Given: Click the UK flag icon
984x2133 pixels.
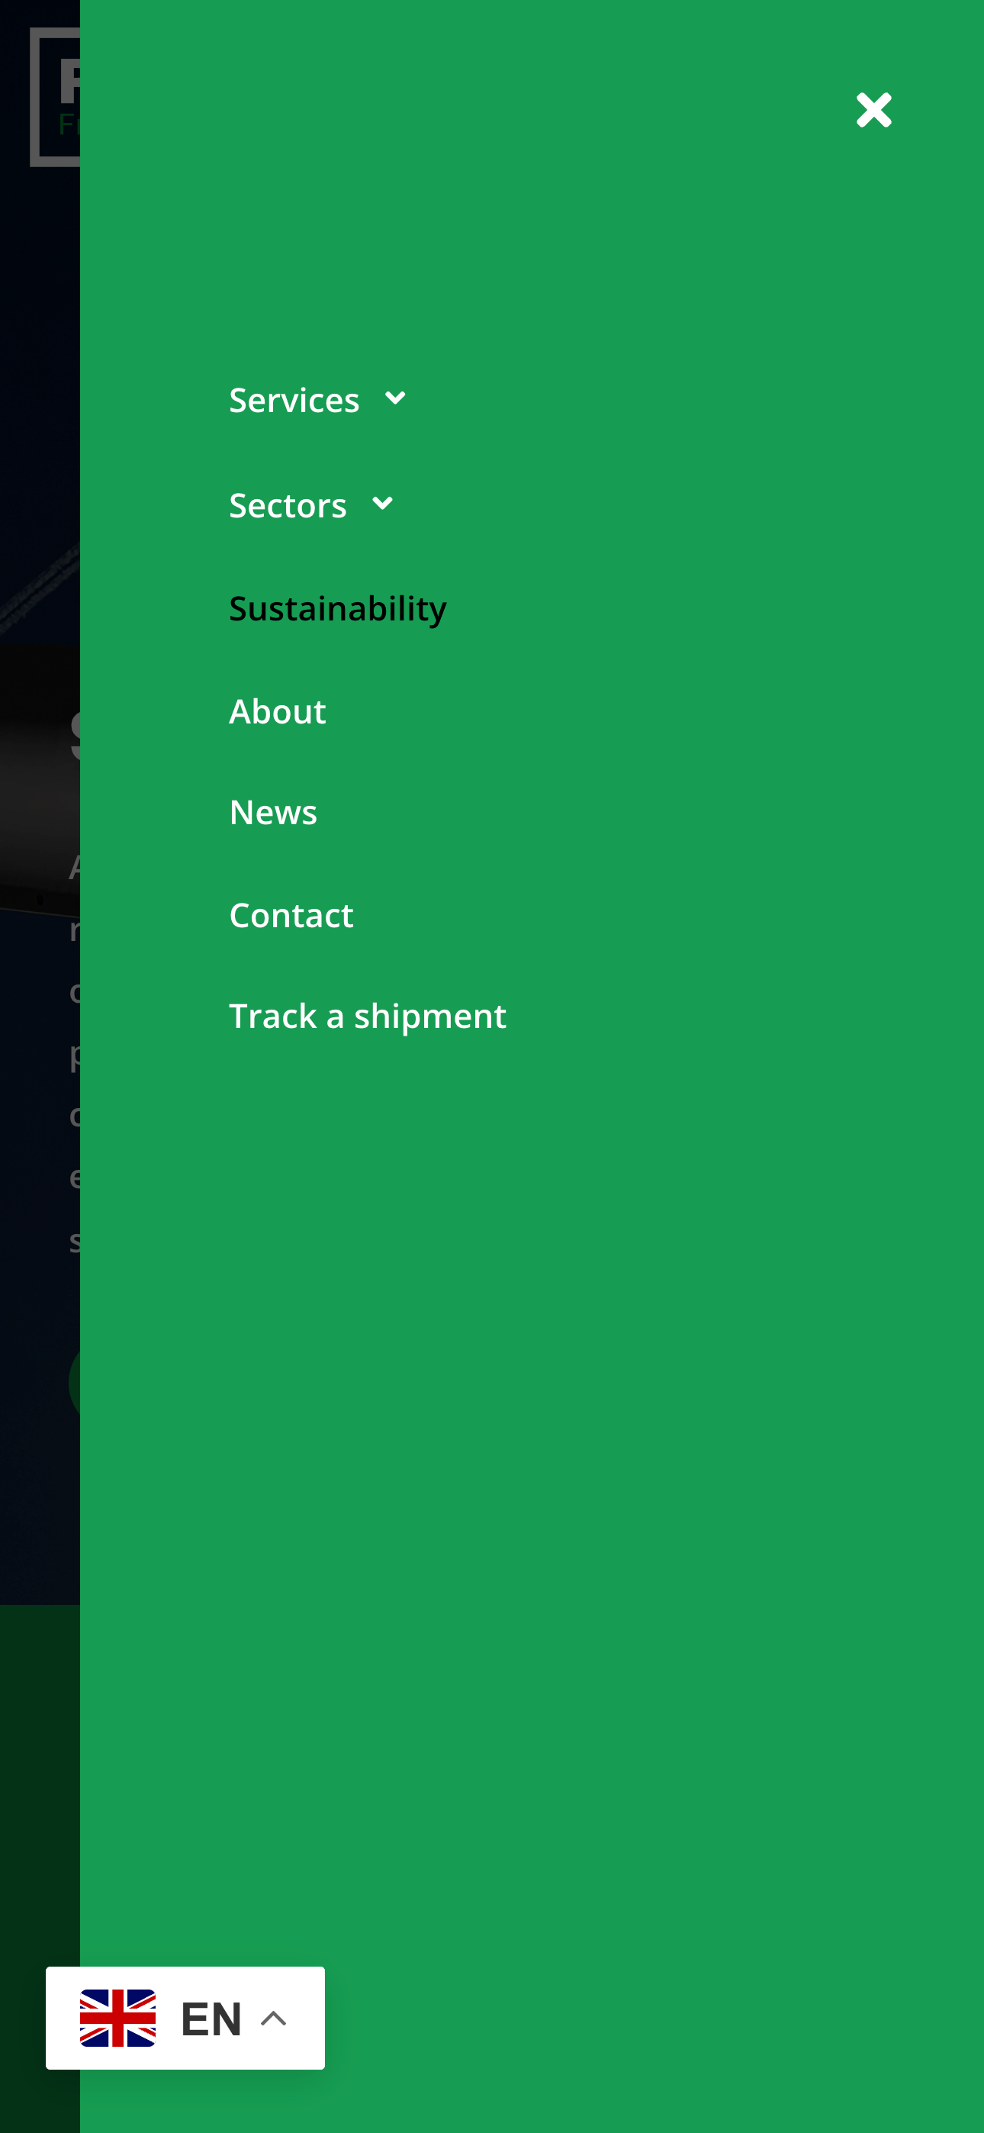Looking at the screenshot, I should pyautogui.click(x=117, y=2018).
